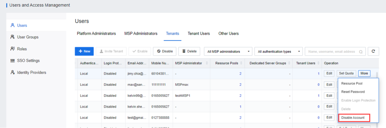
Task: Open resource pools count for MSPmax row
Action: click(240, 85)
